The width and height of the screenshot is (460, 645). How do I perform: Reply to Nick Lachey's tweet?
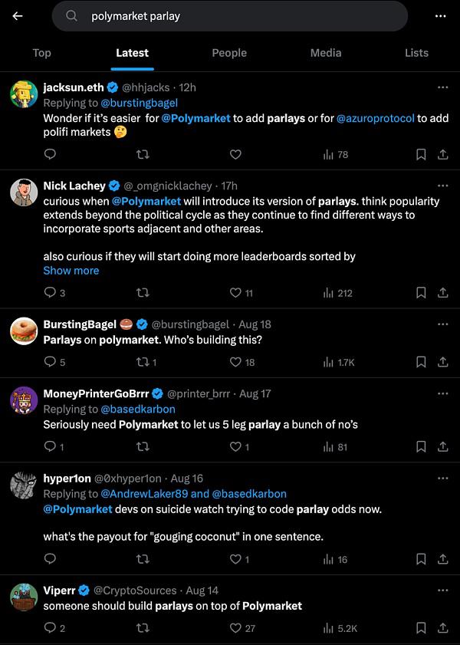click(50, 292)
